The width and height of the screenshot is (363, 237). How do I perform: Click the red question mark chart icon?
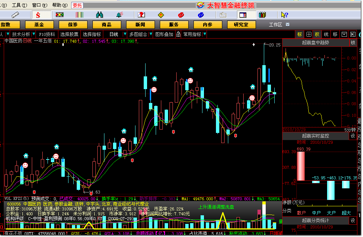click(x=141, y=15)
